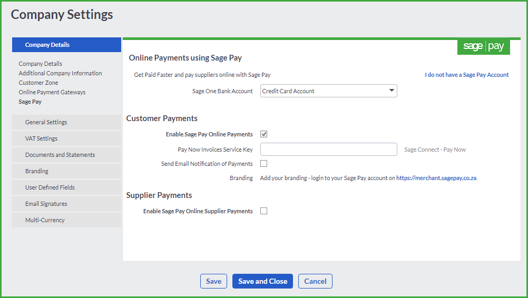Click the Save and Close button
The image size is (528, 298).
(262, 281)
